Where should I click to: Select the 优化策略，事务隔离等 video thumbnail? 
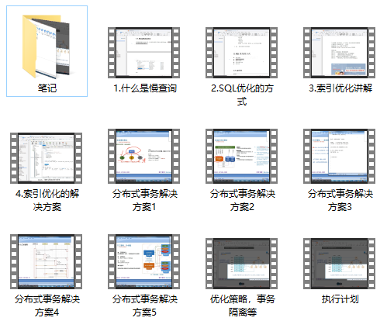pos(241,264)
